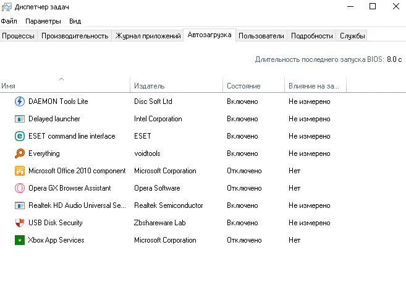
Task: Select the Автозагрузка tab
Action: coord(209,35)
